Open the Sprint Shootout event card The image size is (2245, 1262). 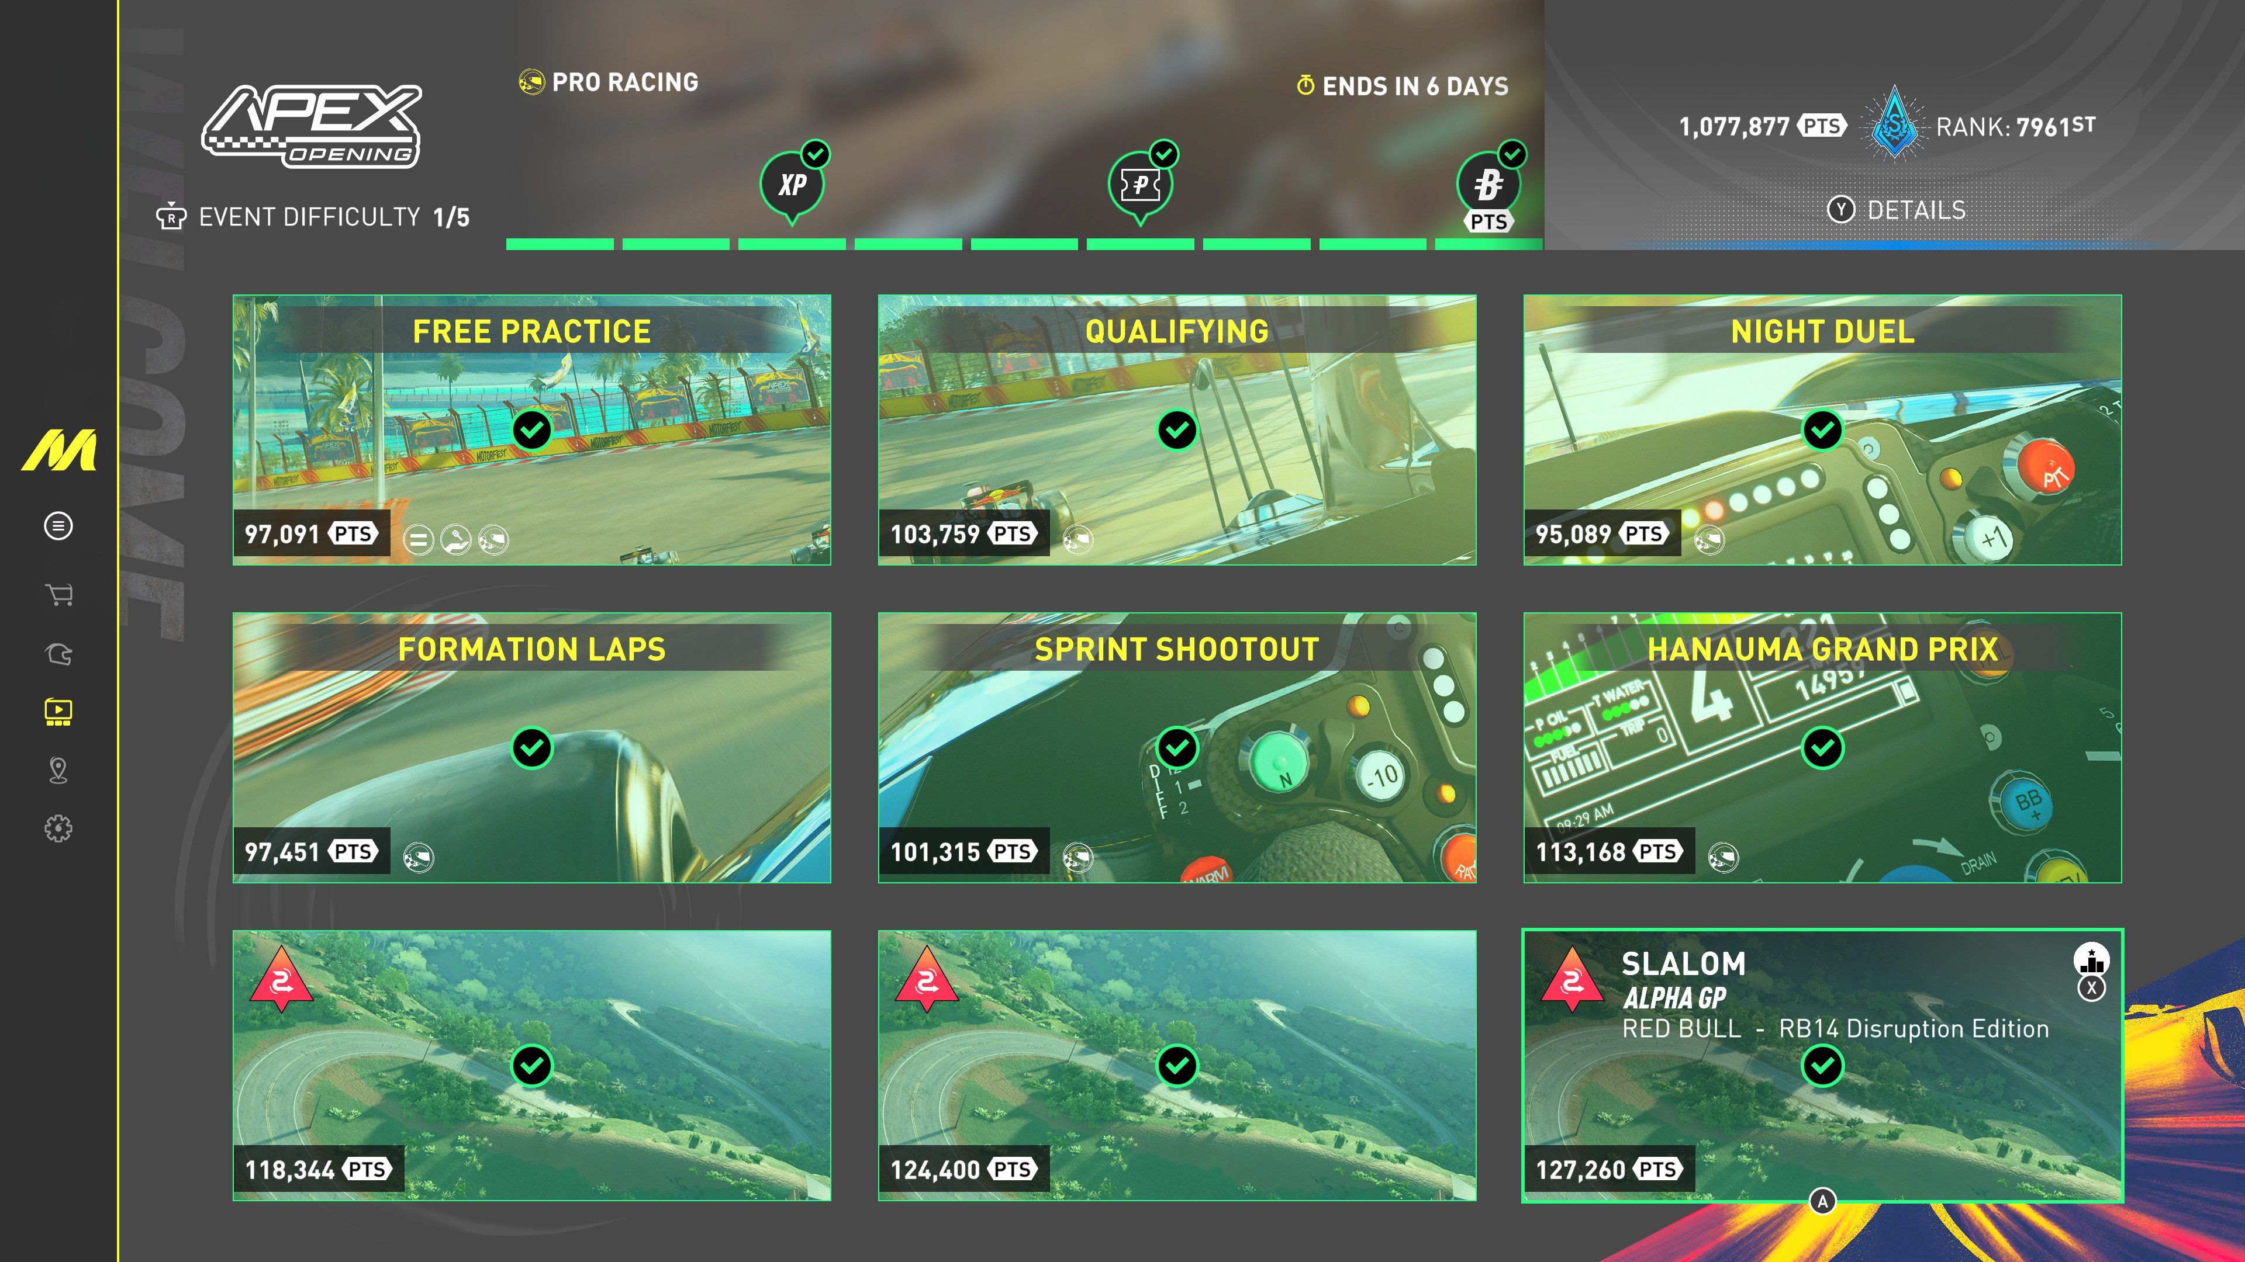click(1176, 748)
